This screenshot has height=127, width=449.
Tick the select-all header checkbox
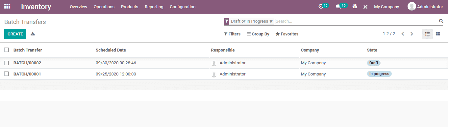(x=6, y=50)
